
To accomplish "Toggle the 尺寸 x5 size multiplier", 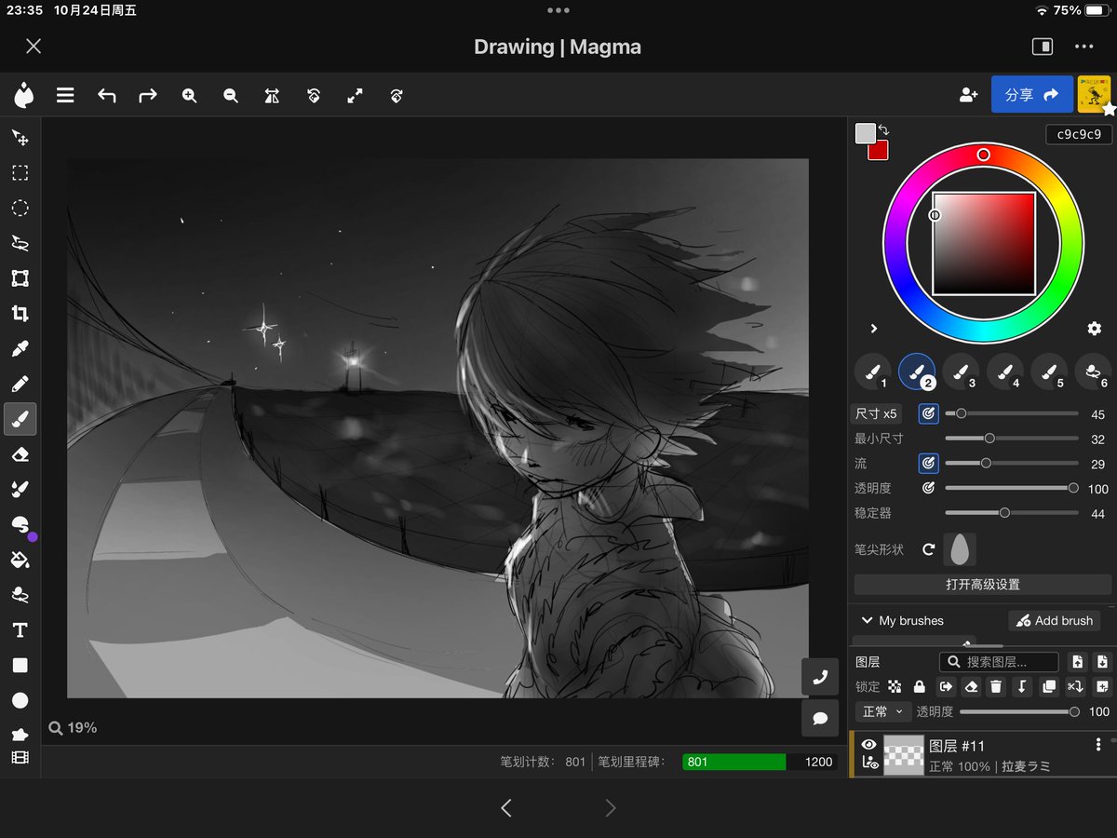I will click(x=877, y=413).
